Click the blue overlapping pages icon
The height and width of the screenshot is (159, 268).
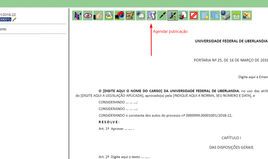coord(215,15)
